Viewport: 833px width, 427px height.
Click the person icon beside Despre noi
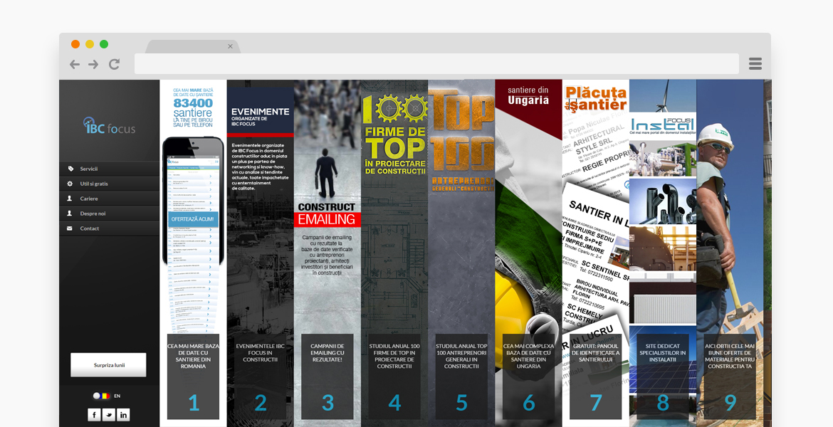tap(70, 213)
